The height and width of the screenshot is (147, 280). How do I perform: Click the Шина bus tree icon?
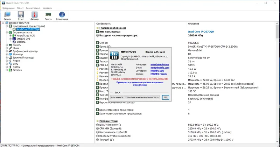point(10,48)
